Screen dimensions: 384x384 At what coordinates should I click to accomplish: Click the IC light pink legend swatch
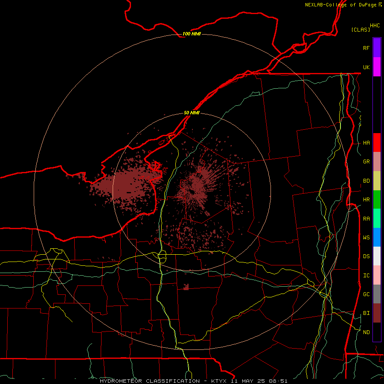pos(377,275)
